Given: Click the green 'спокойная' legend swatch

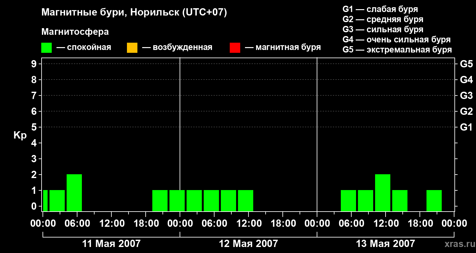Looking at the screenshot, I should [x=47, y=48].
